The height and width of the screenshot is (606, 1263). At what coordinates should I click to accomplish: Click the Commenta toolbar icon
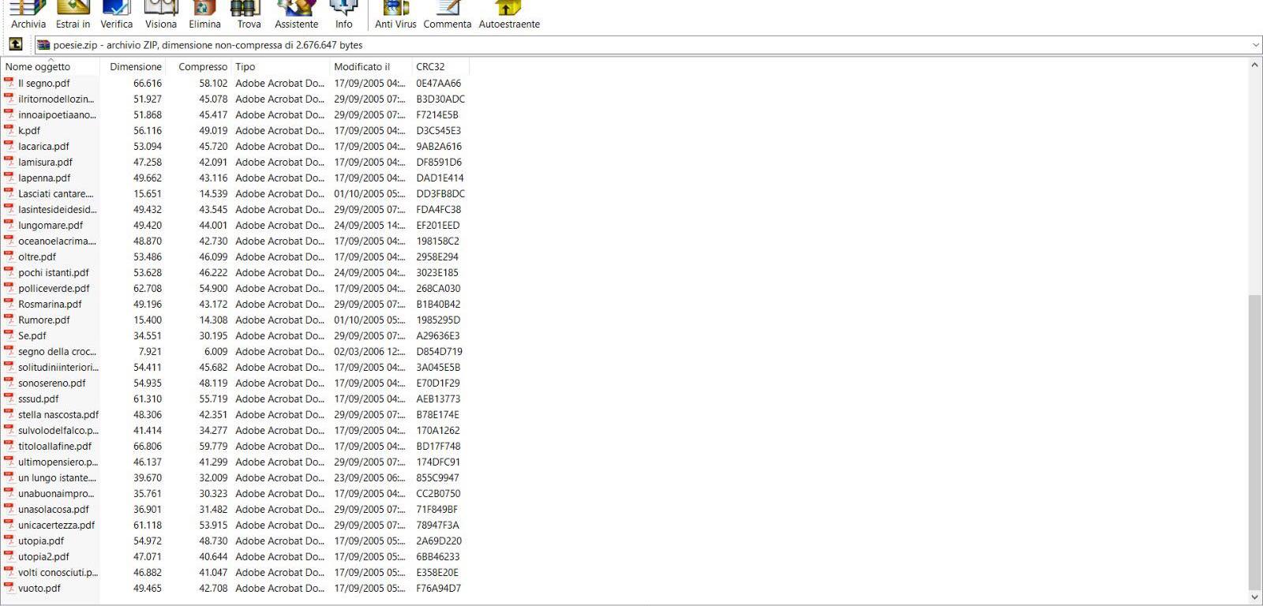pyautogui.click(x=447, y=14)
